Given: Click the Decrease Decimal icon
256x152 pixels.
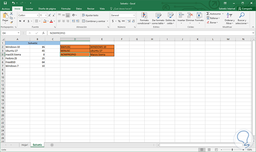Looking at the screenshot, I should (133, 21).
